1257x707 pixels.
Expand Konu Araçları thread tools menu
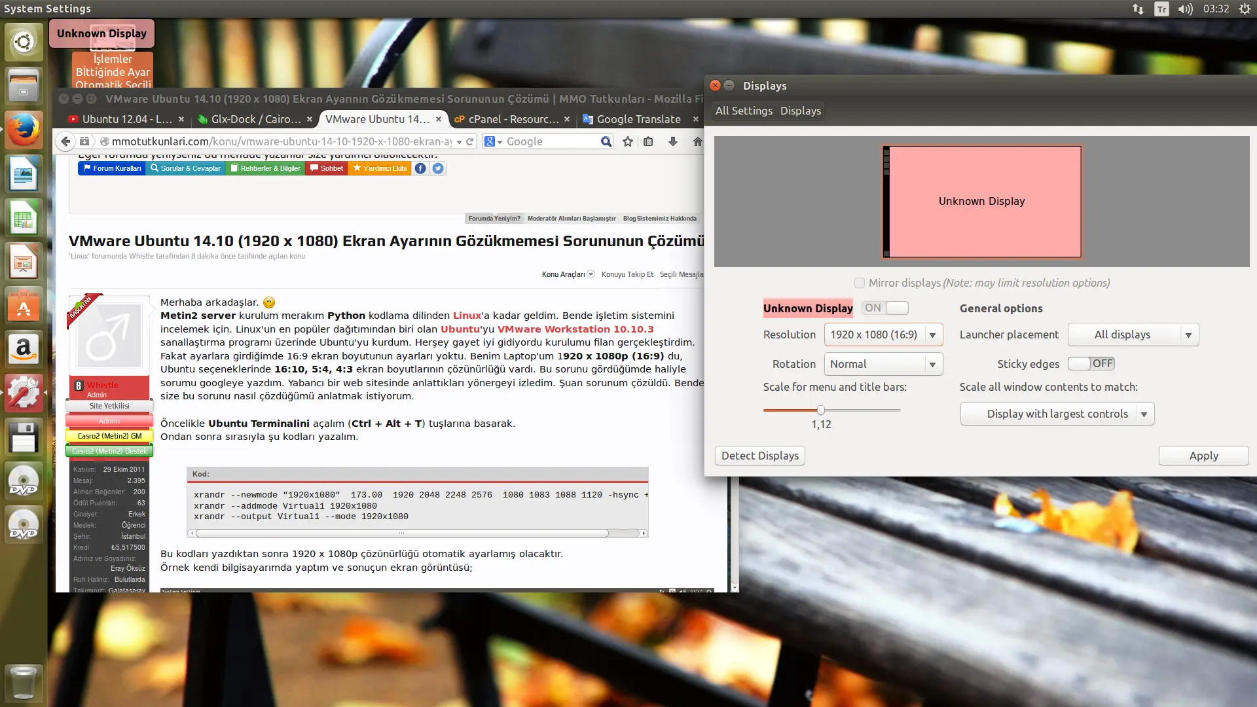click(x=568, y=274)
